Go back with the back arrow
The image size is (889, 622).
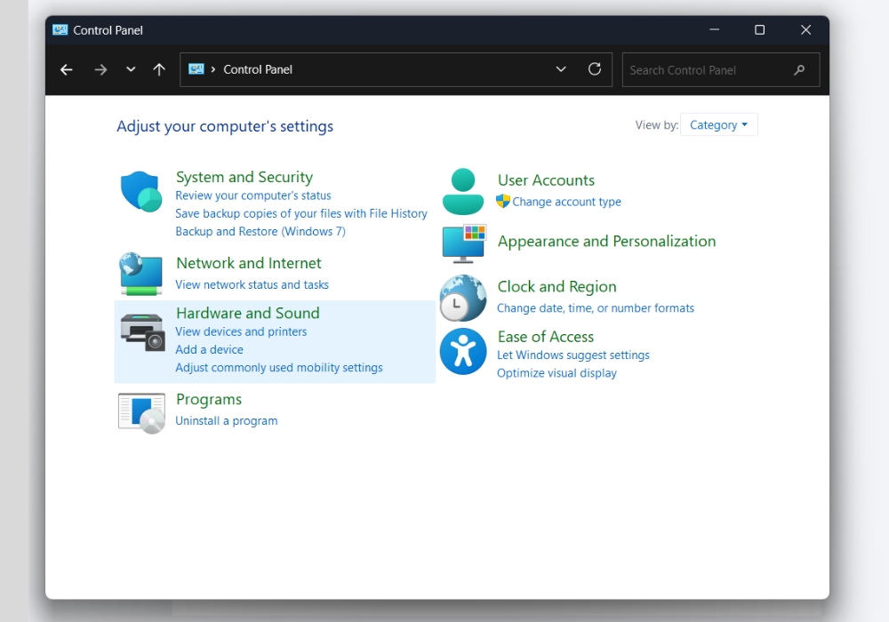point(67,69)
